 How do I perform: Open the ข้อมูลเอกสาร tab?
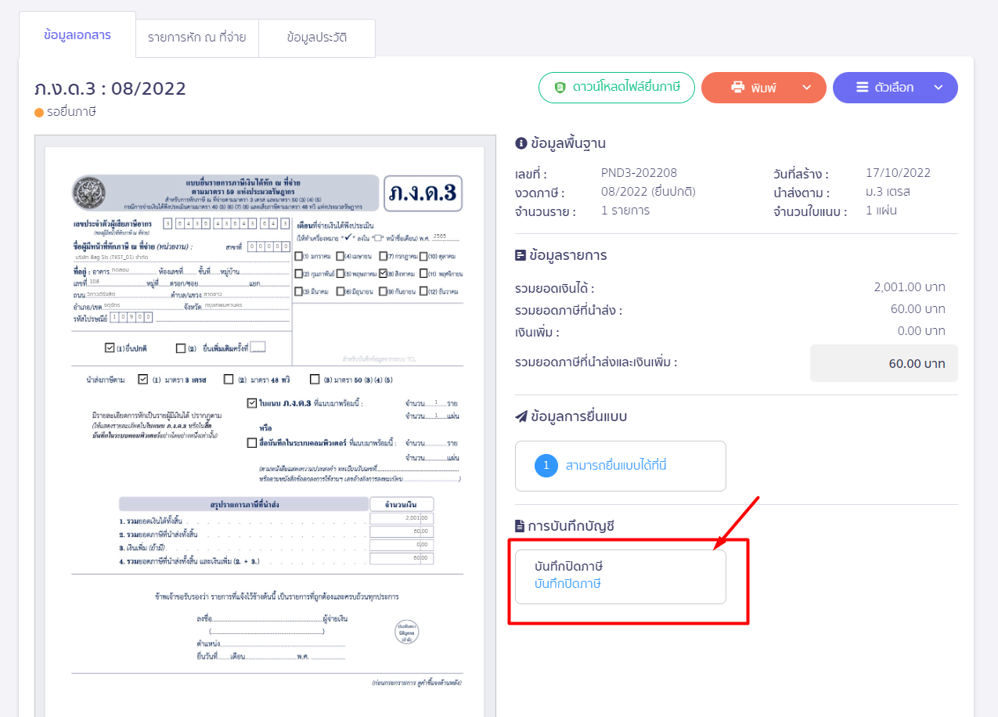pos(77,35)
